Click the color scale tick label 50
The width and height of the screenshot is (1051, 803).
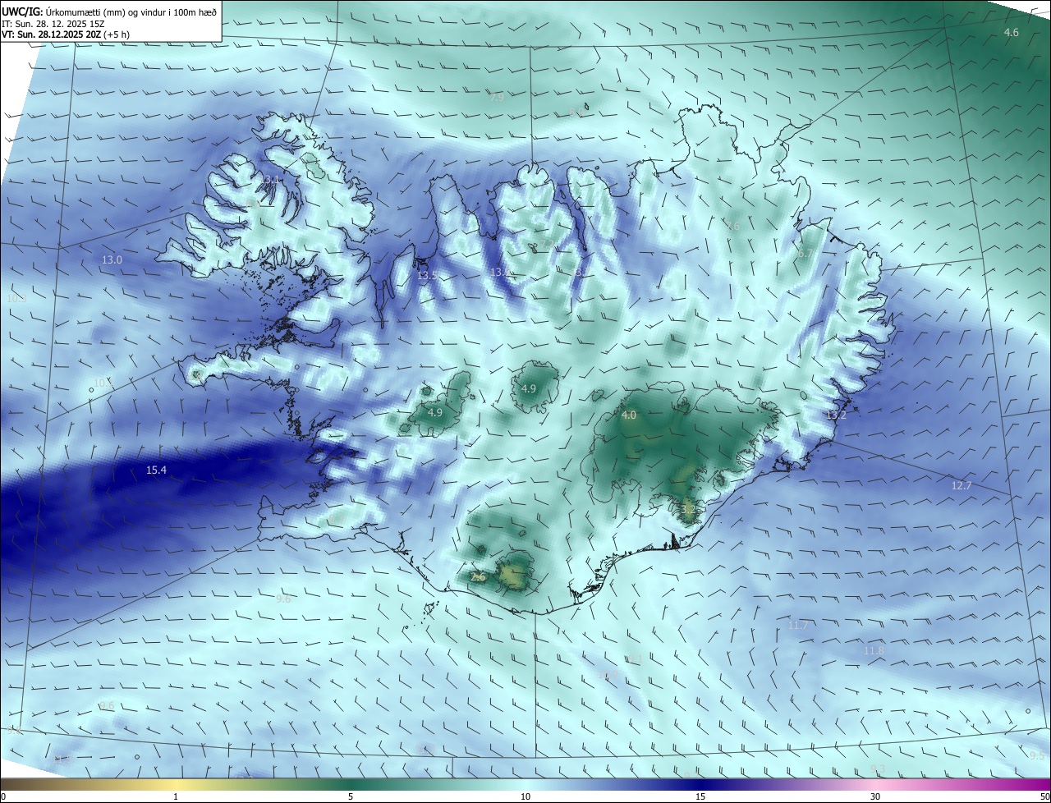pos(1044,797)
